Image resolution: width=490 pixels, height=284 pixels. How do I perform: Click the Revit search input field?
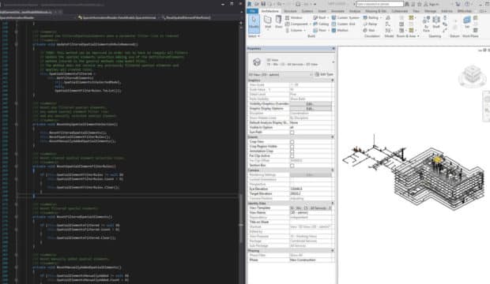pos(379,4)
